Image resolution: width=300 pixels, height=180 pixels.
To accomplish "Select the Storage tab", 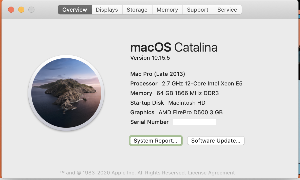I will (x=137, y=10).
